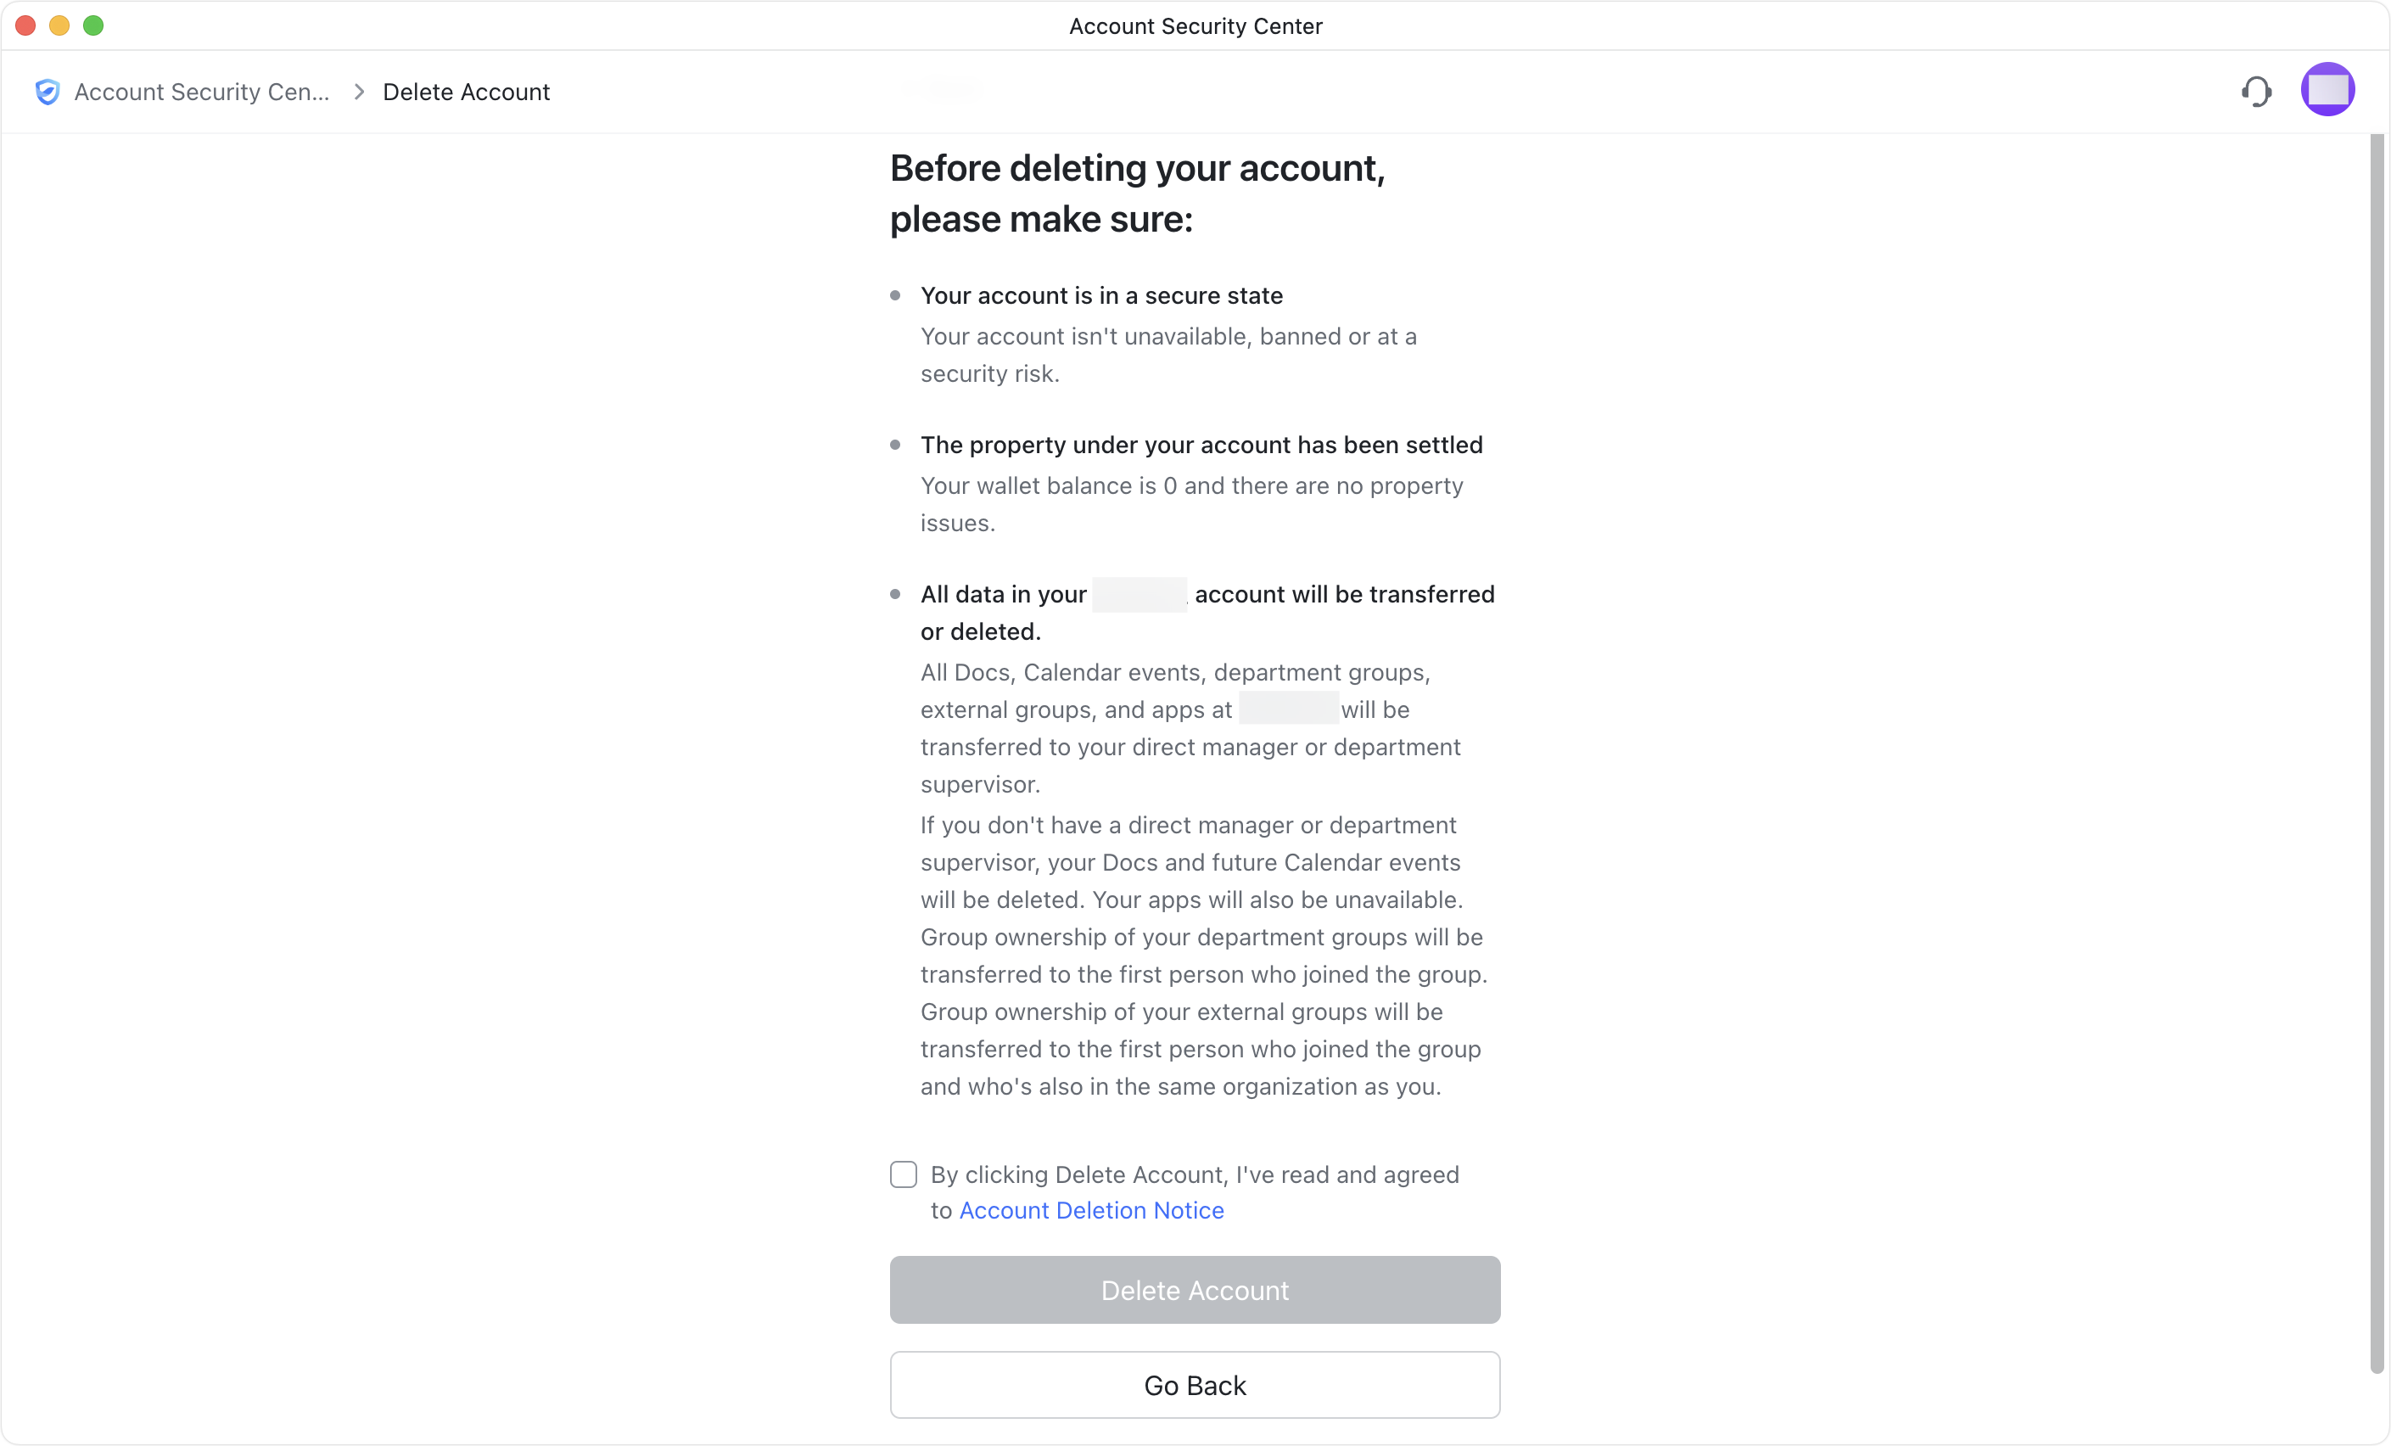
Task: Click the "I've read and agreed" label text
Action: (x=1195, y=1175)
